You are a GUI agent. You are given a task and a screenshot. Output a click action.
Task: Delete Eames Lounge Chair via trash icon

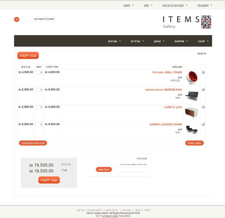coord(203,124)
